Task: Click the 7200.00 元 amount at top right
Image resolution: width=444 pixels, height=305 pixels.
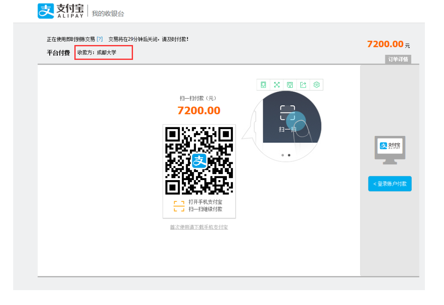Action: (388, 44)
